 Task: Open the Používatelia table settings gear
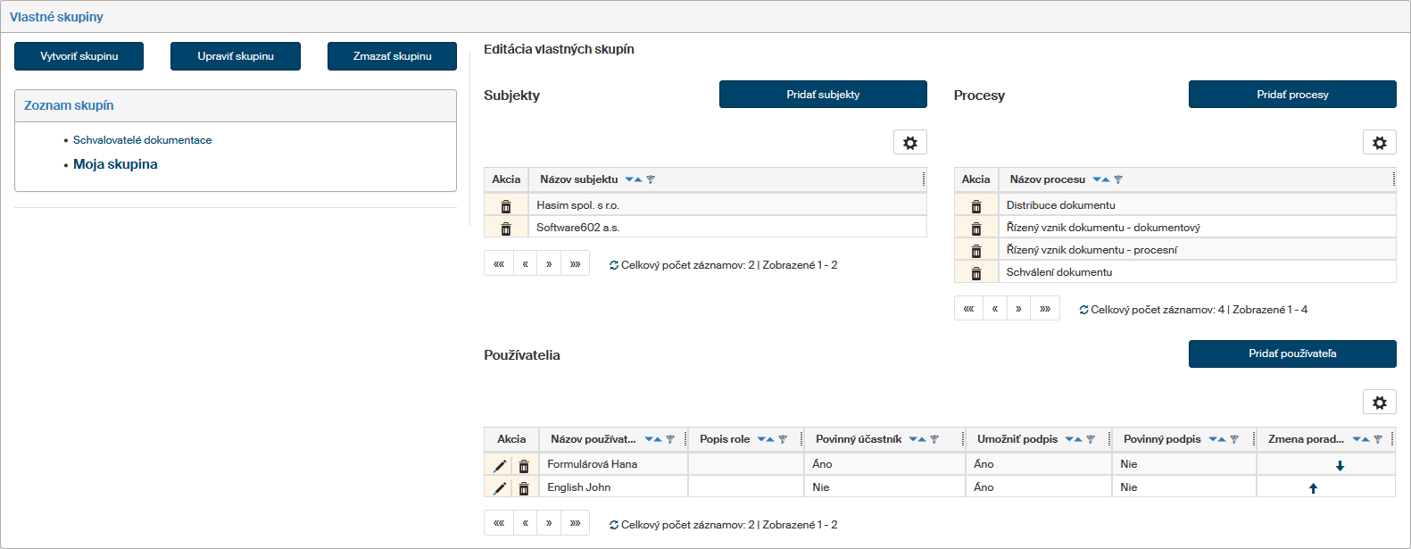(x=1379, y=403)
